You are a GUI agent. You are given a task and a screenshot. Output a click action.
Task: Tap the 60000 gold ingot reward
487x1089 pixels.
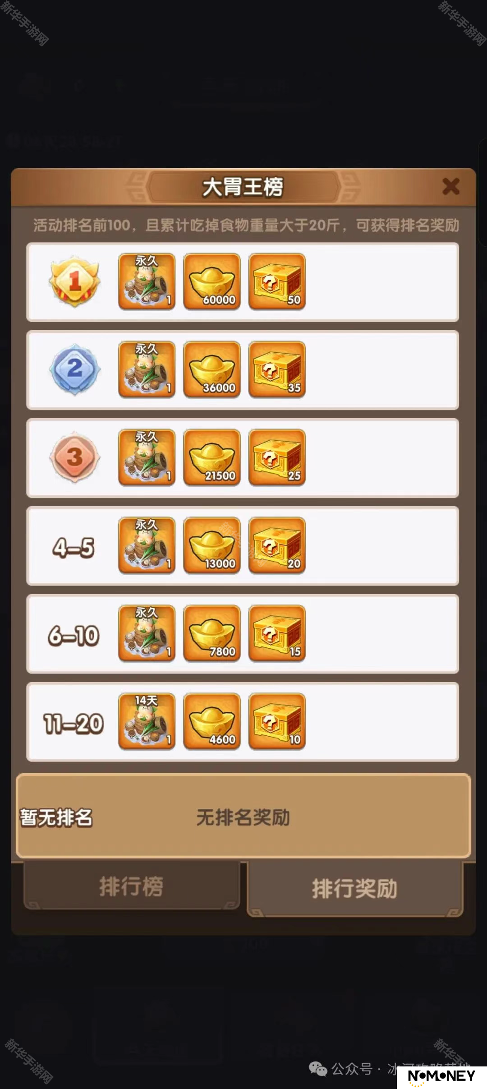point(212,281)
